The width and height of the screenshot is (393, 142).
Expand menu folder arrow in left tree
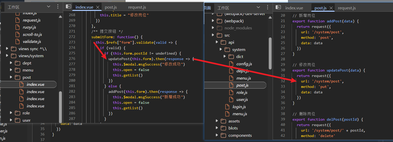pos(11,70)
